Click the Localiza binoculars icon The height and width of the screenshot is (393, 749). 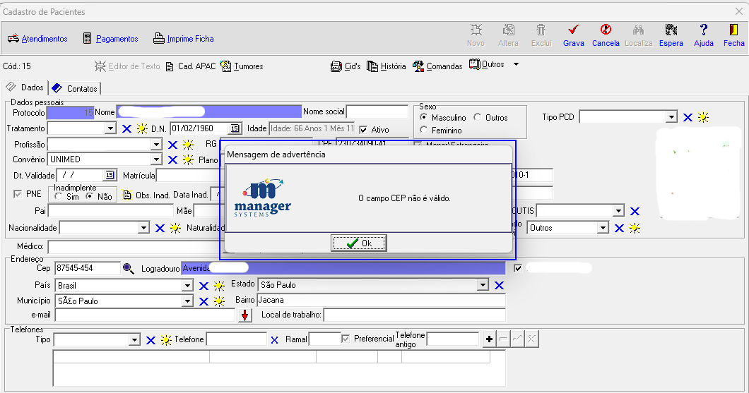tap(638, 30)
